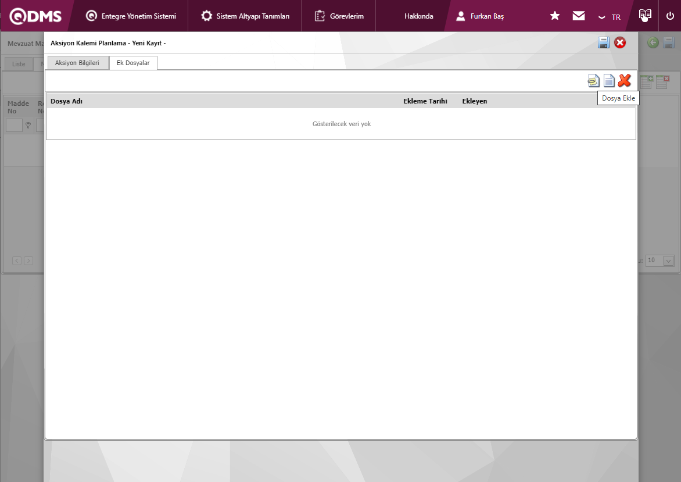Open Görevlerim menu

339,16
